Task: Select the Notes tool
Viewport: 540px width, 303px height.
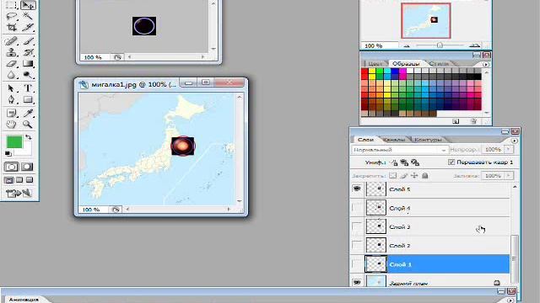Action: click(x=11, y=114)
